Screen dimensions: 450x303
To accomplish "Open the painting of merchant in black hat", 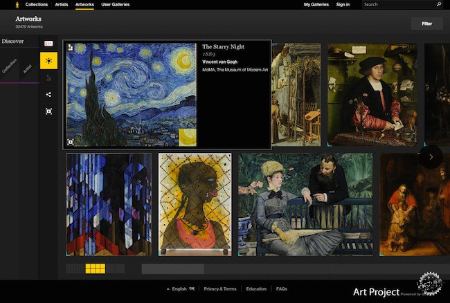I will pyautogui.click(x=372, y=95).
